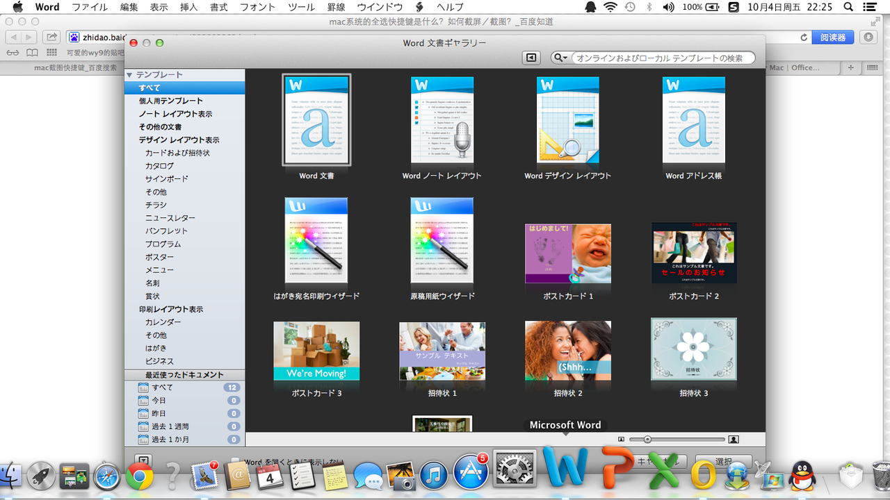Open the ウインドウ menu
The height and width of the screenshot is (500, 890).
(x=380, y=7)
